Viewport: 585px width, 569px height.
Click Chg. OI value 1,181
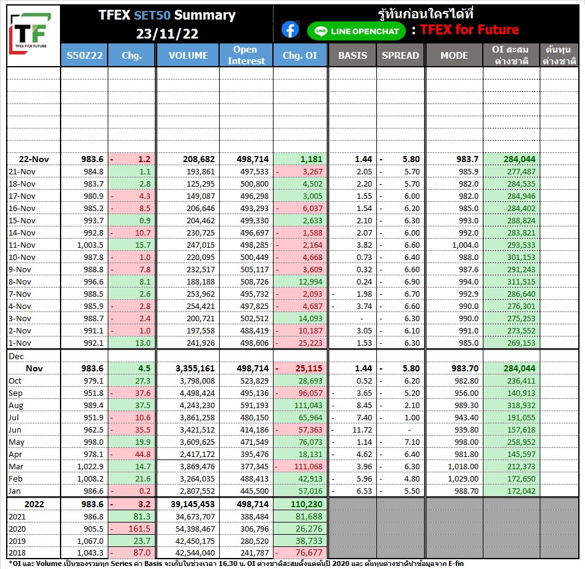(x=311, y=159)
